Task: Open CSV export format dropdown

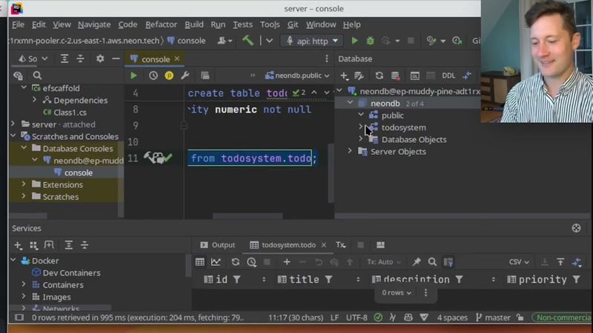Action: (x=519, y=262)
